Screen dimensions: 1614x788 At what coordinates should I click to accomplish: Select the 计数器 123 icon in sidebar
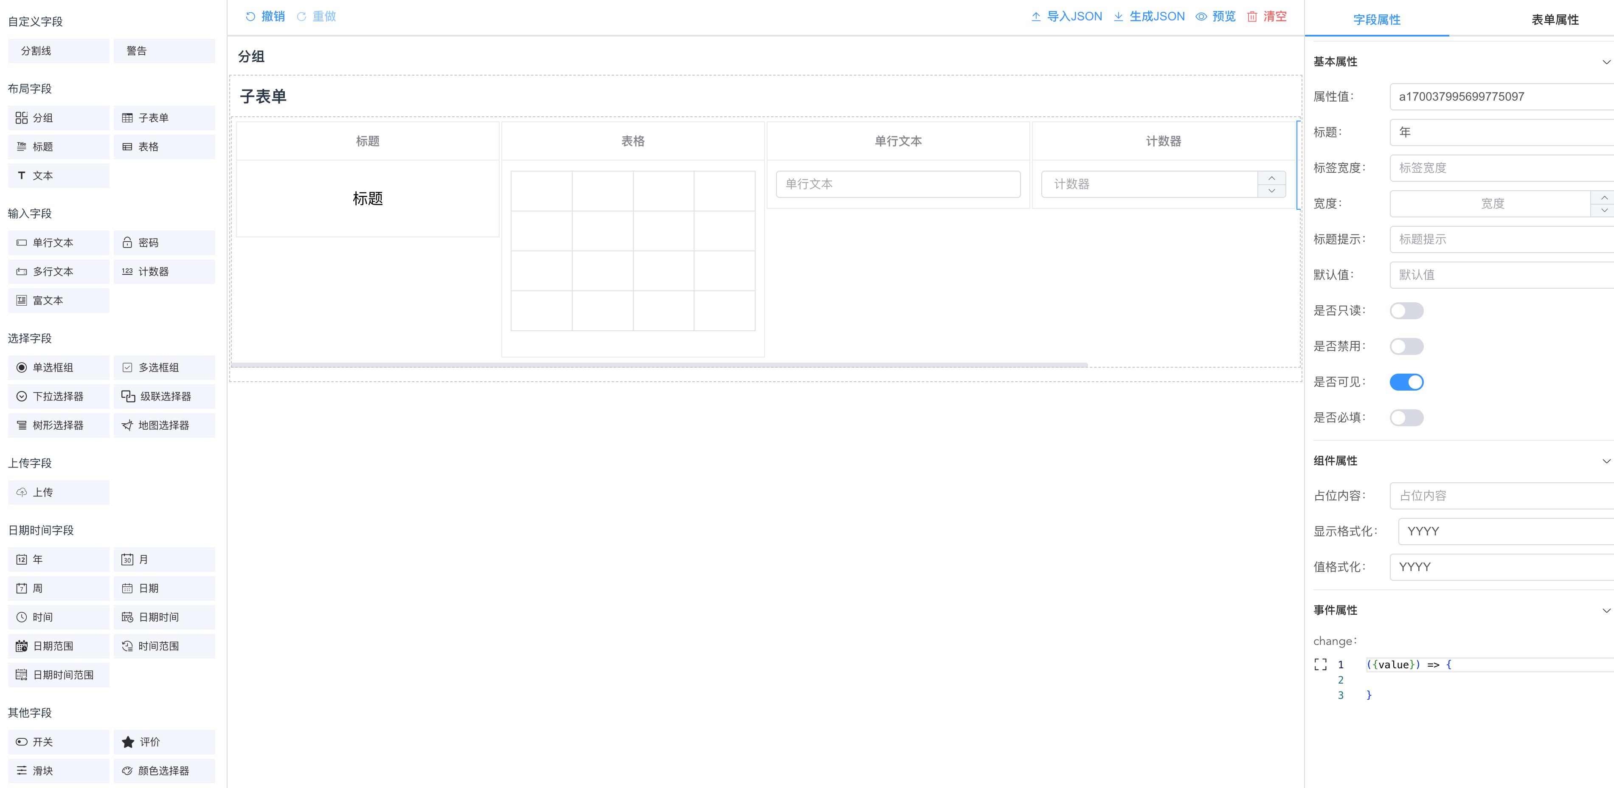(x=127, y=271)
